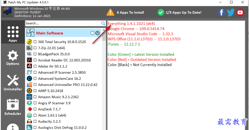Check the 7-Zip 22.01 checkbox
The image size is (249, 130).
[x=35, y=48]
